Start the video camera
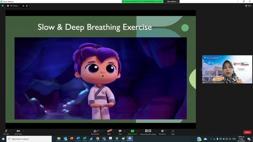253x142 pixels. (x=18, y=132)
